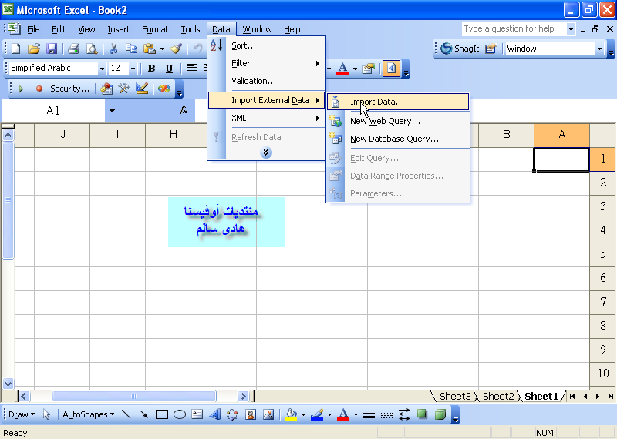Click the Paste clipboard icon
The height and width of the screenshot is (439, 617).
tap(149, 49)
